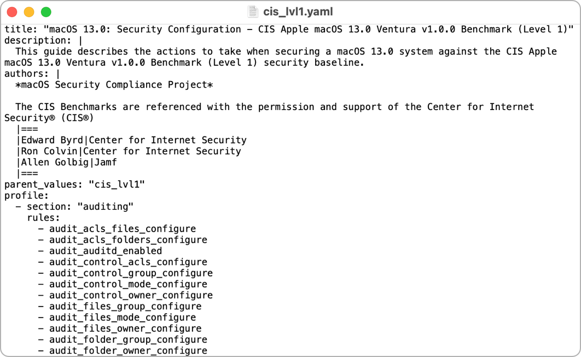Click the audit_auditd_enabled rule
The image size is (581, 357).
[x=106, y=251]
